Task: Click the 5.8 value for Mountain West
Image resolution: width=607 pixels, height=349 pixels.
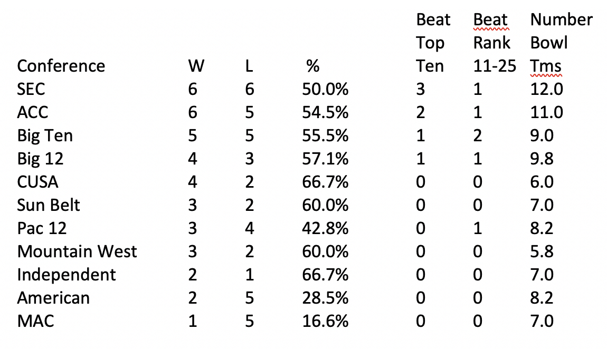Action: tap(542, 251)
